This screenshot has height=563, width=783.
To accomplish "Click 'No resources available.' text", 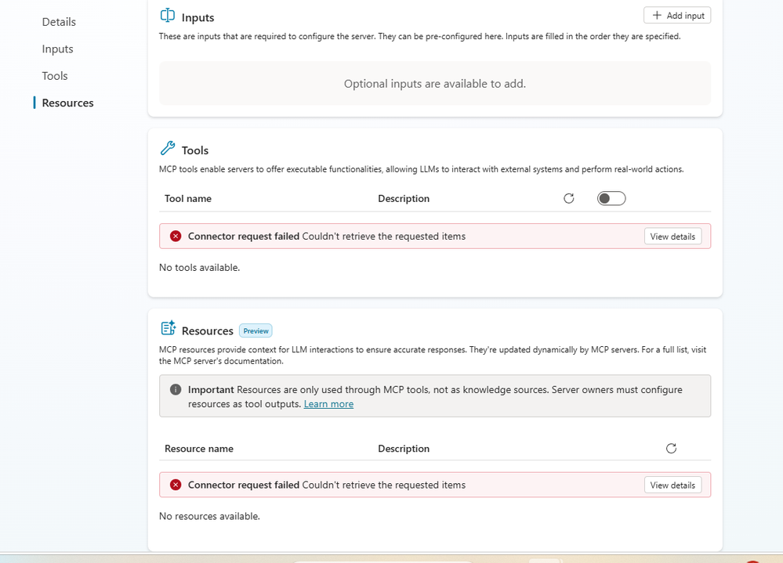I will click(x=209, y=516).
